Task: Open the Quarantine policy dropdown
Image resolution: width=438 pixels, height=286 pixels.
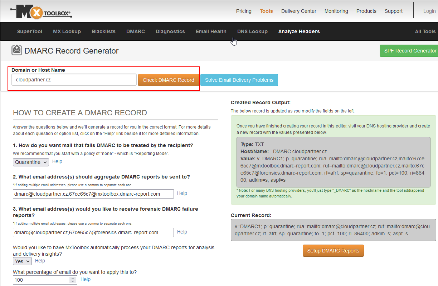Action: point(31,162)
